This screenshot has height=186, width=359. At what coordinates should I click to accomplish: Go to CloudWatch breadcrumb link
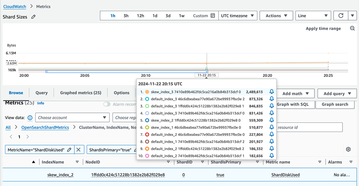tap(15, 7)
